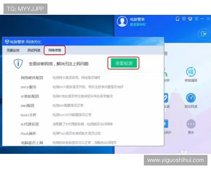Select the DHCP服务 row

click(x=83, y=87)
